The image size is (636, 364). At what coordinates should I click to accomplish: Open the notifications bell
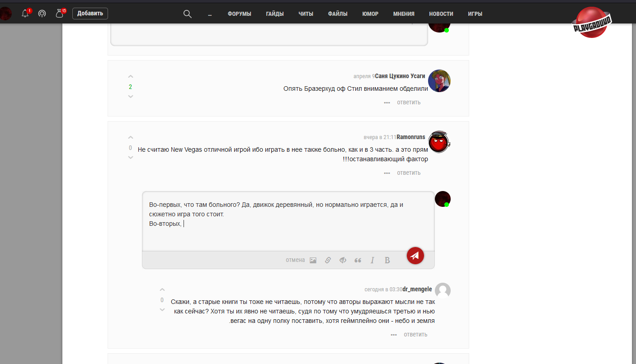[x=25, y=14]
